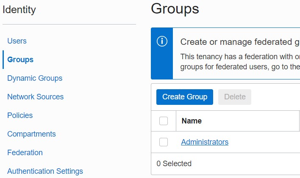Click the Name column header
The height and width of the screenshot is (178, 300).
click(192, 121)
